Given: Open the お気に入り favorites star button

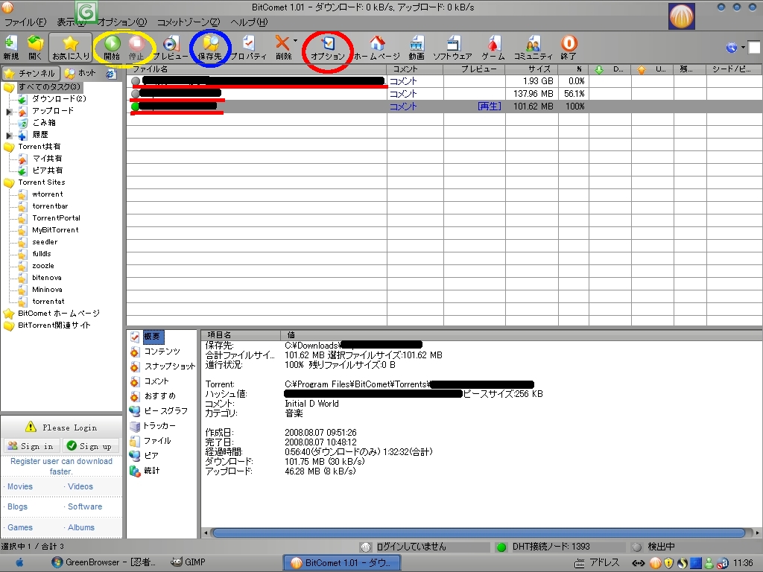Looking at the screenshot, I should tap(71, 48).
